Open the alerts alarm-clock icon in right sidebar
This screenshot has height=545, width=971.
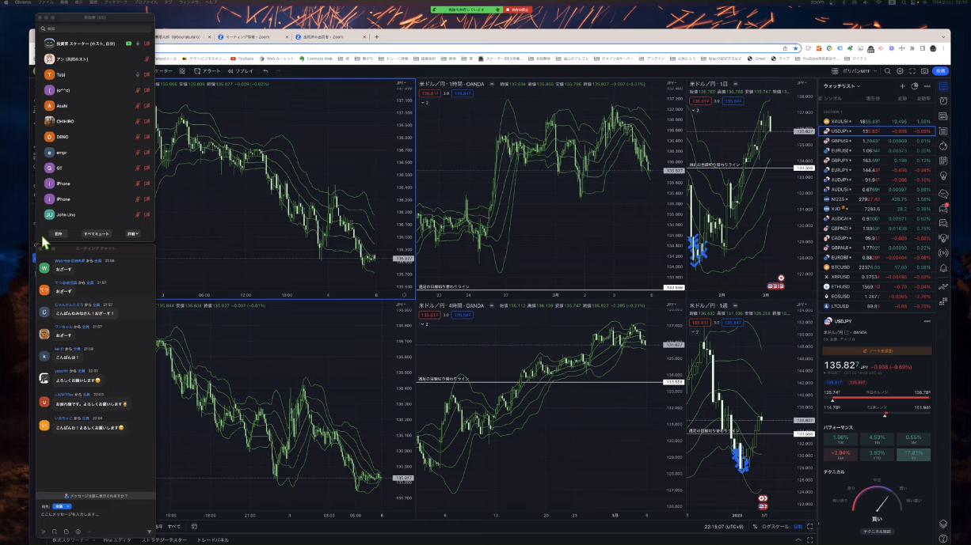click(943, 101)
